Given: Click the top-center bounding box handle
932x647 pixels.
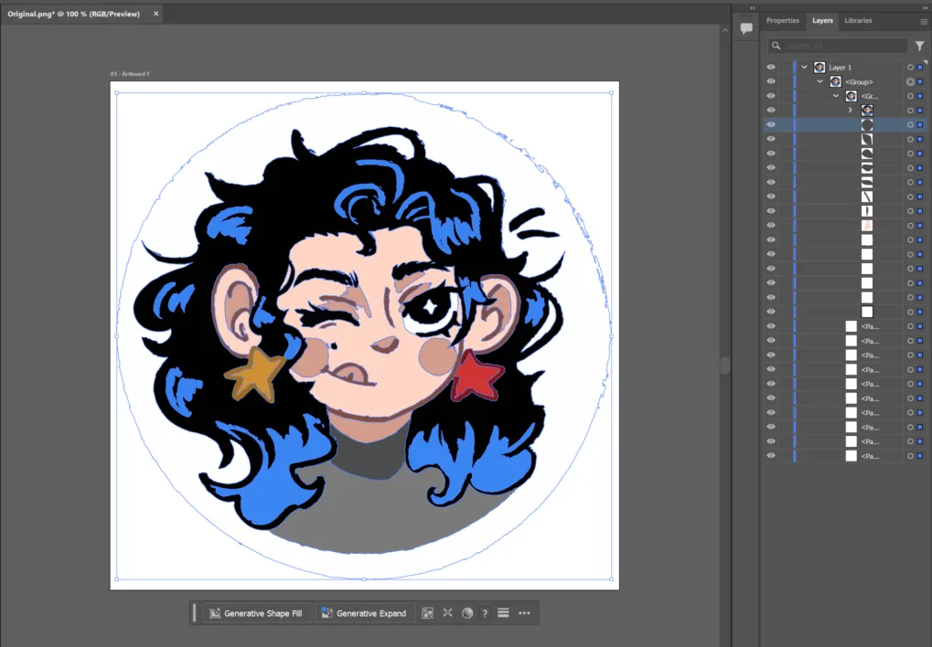Looking at the screenshot, I should coord(364,92).
